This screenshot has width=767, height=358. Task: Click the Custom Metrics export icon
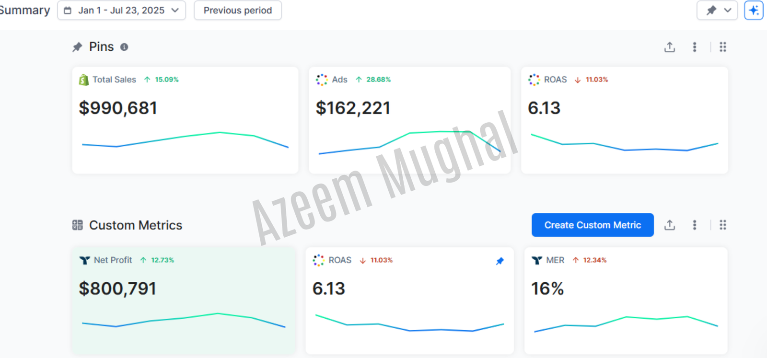[x=670, y=225]
